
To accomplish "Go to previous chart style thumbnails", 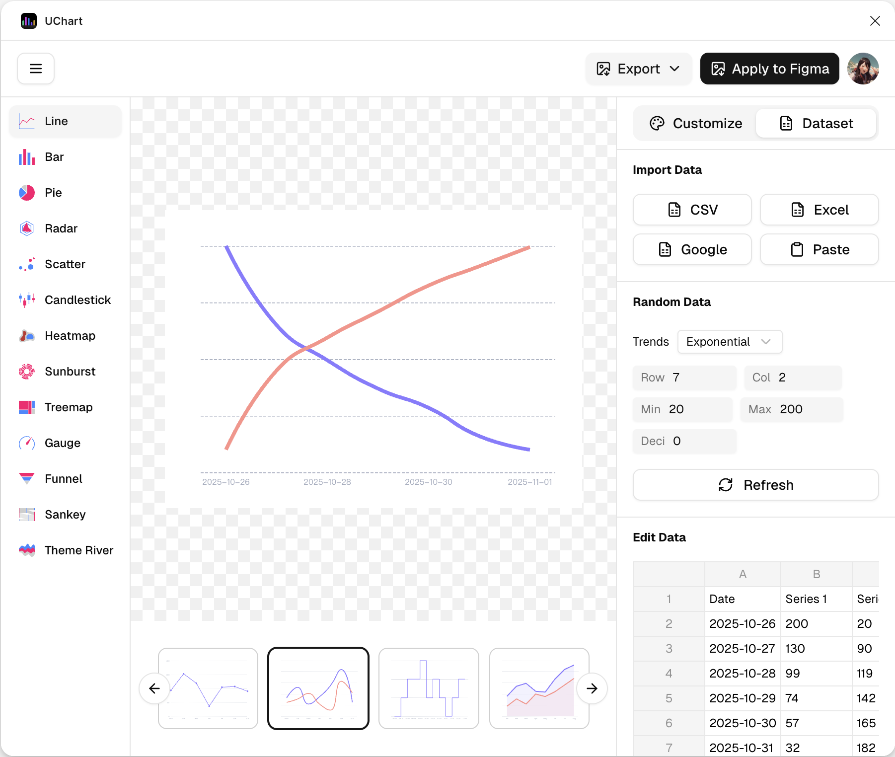I will point(154,688).
